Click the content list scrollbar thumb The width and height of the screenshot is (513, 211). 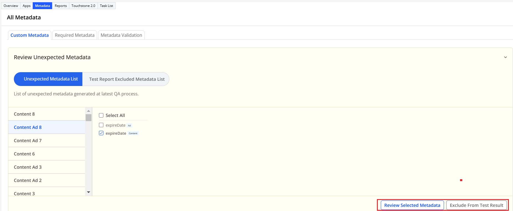88,118
